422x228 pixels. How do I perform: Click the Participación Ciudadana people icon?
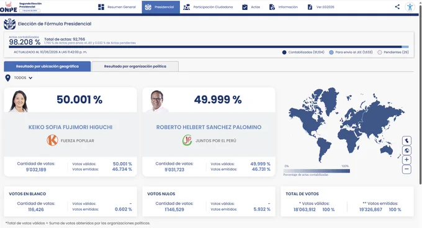tap(187, 7)
